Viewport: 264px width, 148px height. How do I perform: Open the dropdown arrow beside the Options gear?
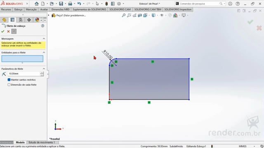pos(123,4)
